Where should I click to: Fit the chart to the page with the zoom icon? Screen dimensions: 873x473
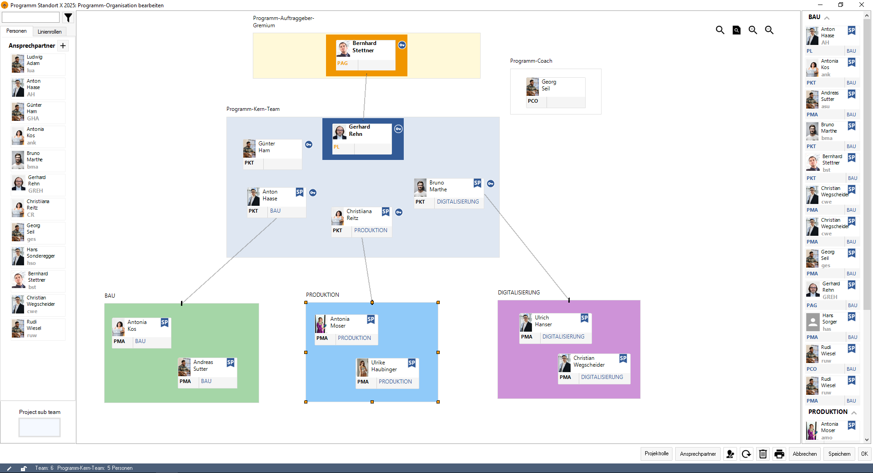coord(737,30)
